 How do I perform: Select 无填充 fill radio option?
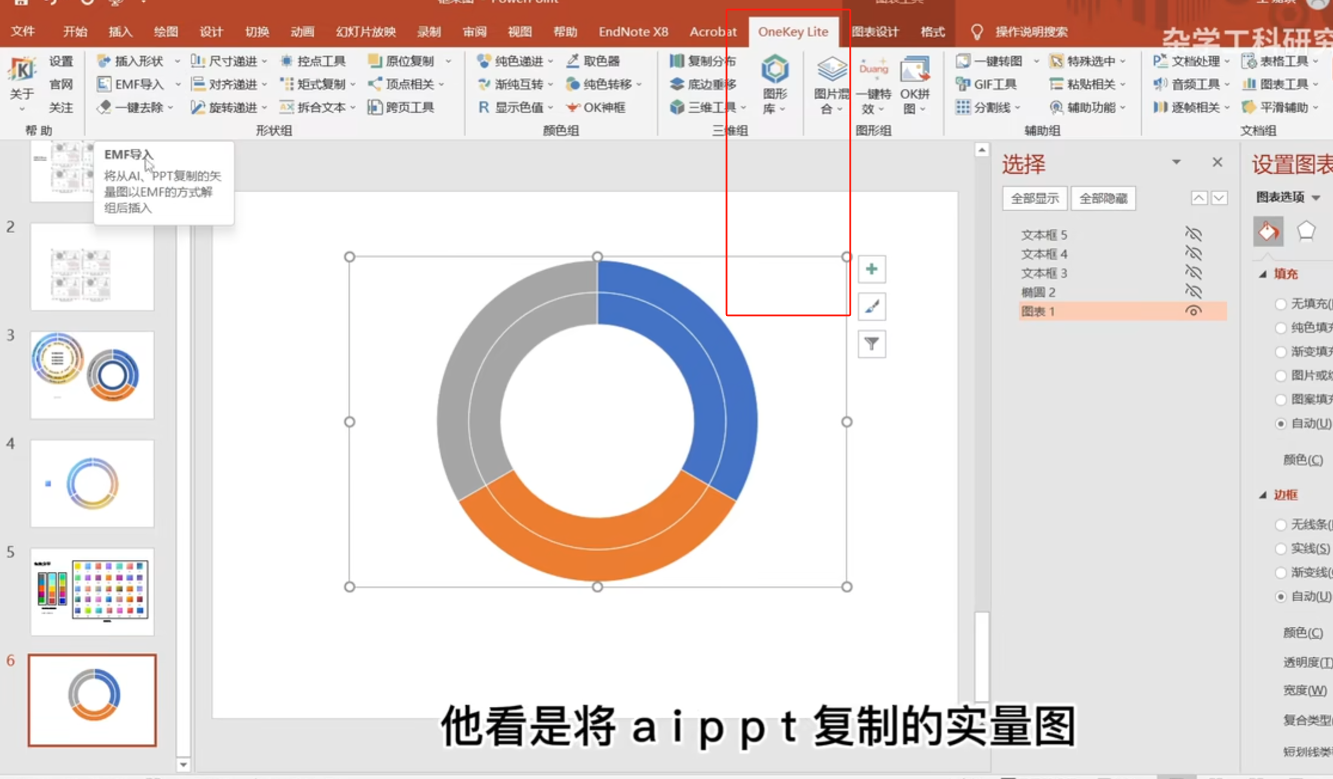(x=1280, y=304)
